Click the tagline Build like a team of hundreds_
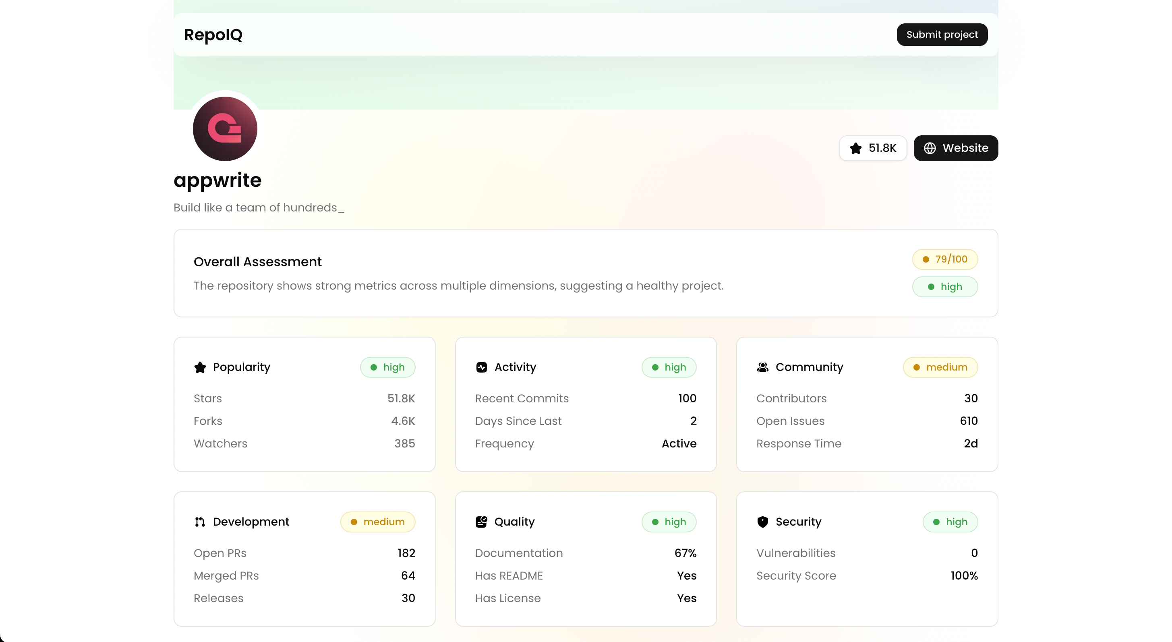Screen dimensions: 1172x642 tap(259, 207)
